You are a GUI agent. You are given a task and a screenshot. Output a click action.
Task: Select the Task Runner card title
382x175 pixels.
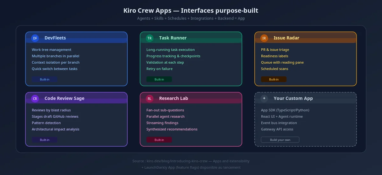click(x=173, y=38)
